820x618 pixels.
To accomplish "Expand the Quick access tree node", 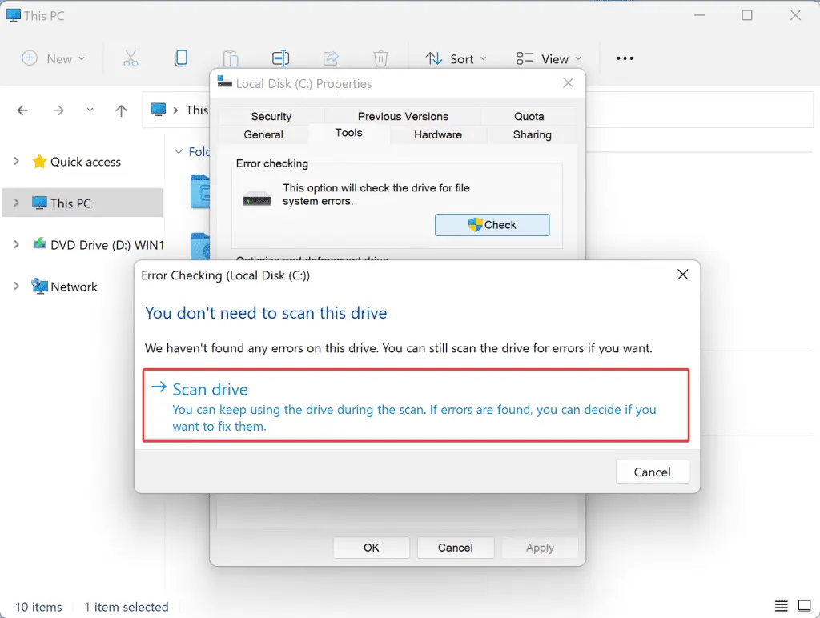I will (x=16, y=161).
